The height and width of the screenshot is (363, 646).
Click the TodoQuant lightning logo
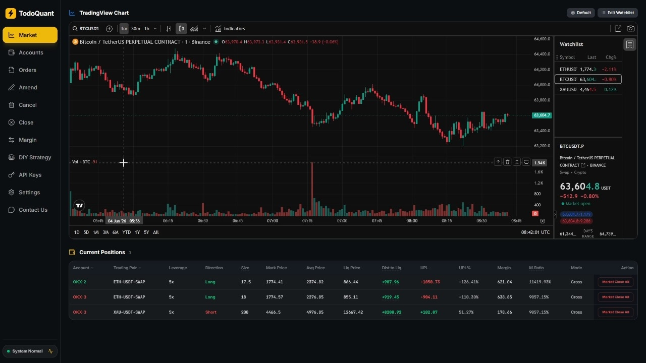(11, 14)
